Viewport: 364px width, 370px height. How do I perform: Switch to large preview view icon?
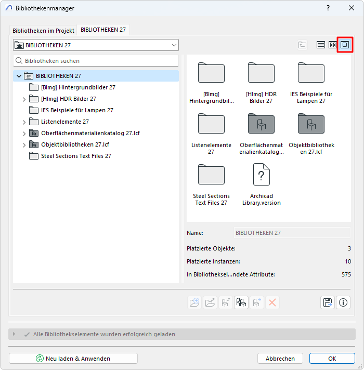coord(345,45)
